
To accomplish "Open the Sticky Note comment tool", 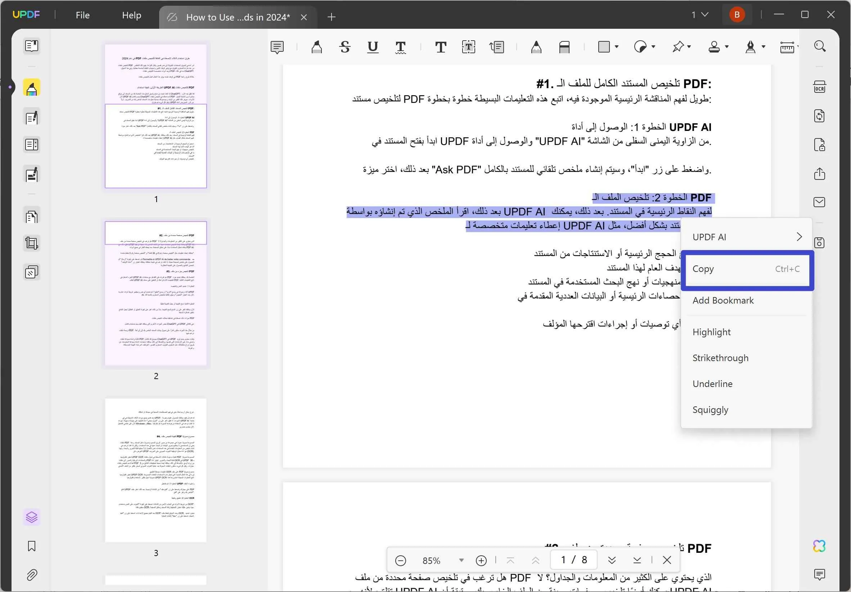I will coord(278,47).
